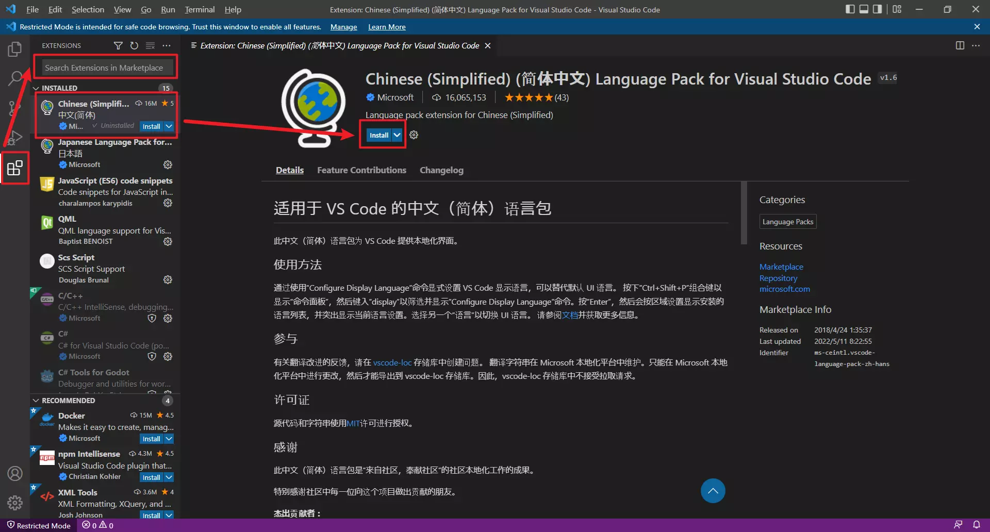This screenshot has height=532, width=990.
Task: Click the Manage link in Restricted Mode banner
Action: click(x=343, y=27)
